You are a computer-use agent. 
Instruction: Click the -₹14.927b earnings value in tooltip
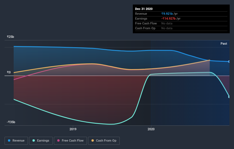[168, 18]
